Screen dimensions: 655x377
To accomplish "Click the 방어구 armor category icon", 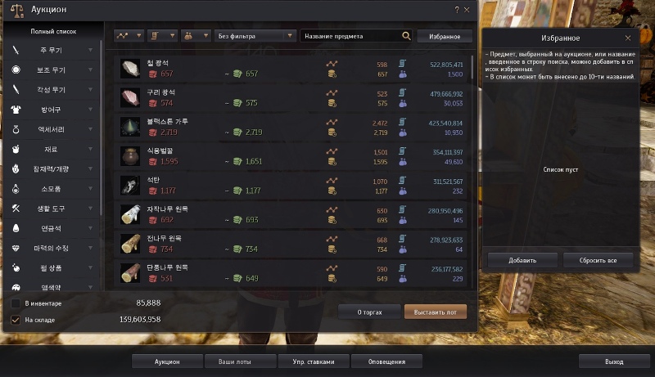I will (16, 110).
